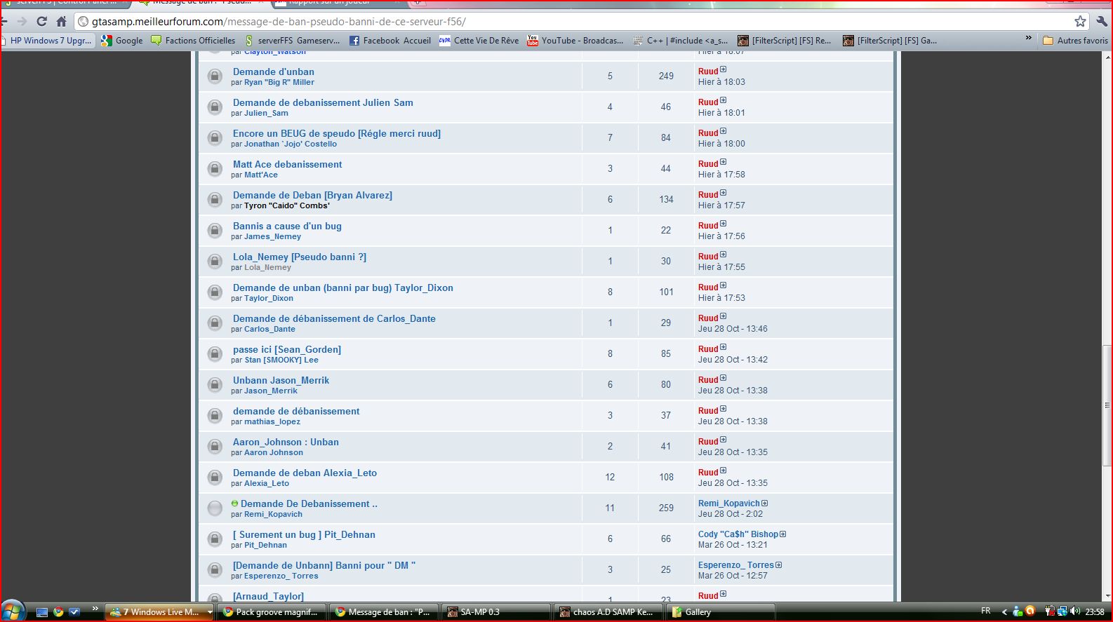Open topic [Demande de Unbann] Banni pour DM
The height and width of the screenshot is (622, 1113).
pyautogui.click(x=324, y=565)
